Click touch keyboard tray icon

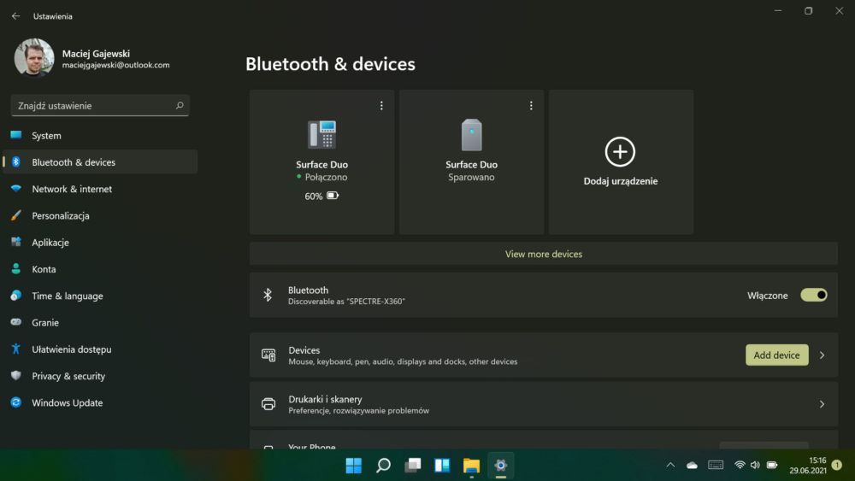[x=716, y=466]
